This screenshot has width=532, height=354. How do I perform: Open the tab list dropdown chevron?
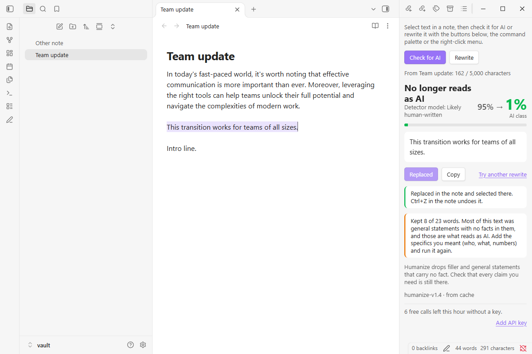tap(373, 9)
